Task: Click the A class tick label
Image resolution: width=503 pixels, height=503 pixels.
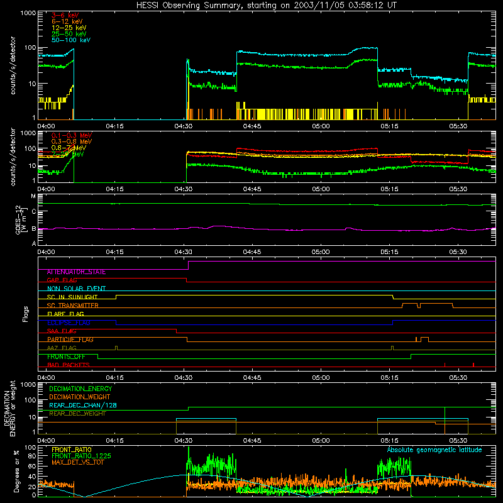Action: [34, 243]
